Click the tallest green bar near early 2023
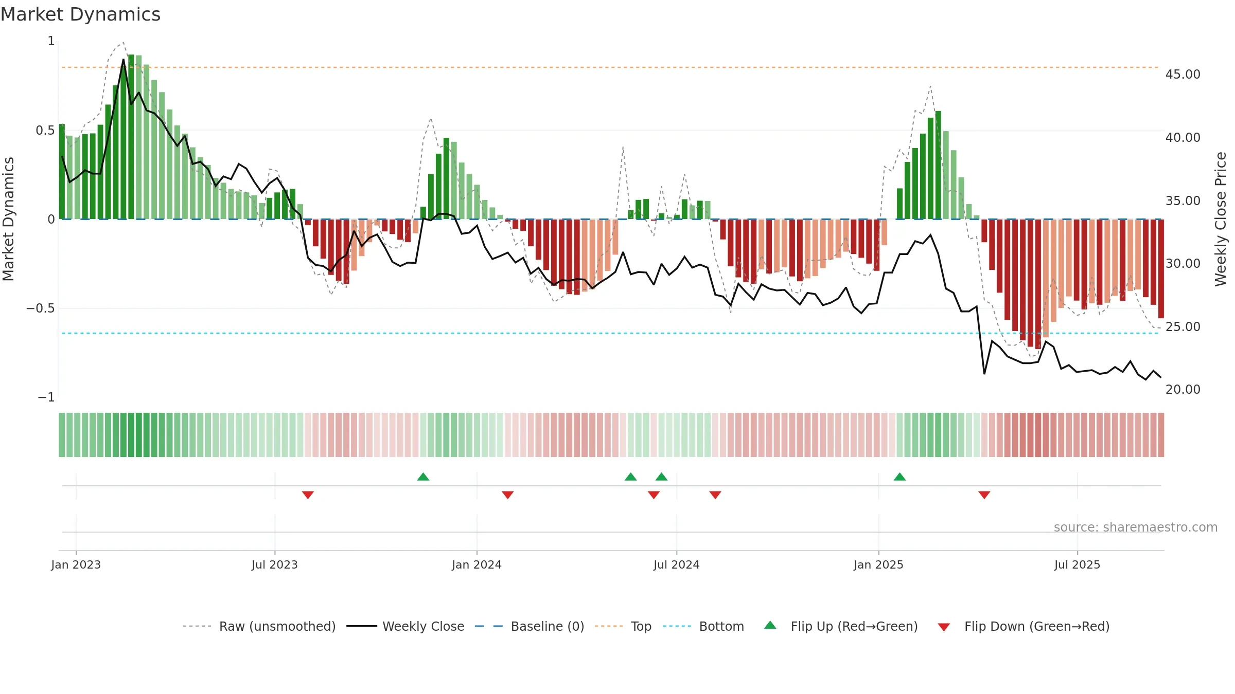 (x=131, y=137)
